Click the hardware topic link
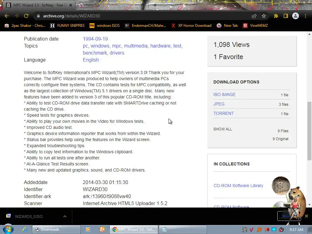 (x=160, y=46)
